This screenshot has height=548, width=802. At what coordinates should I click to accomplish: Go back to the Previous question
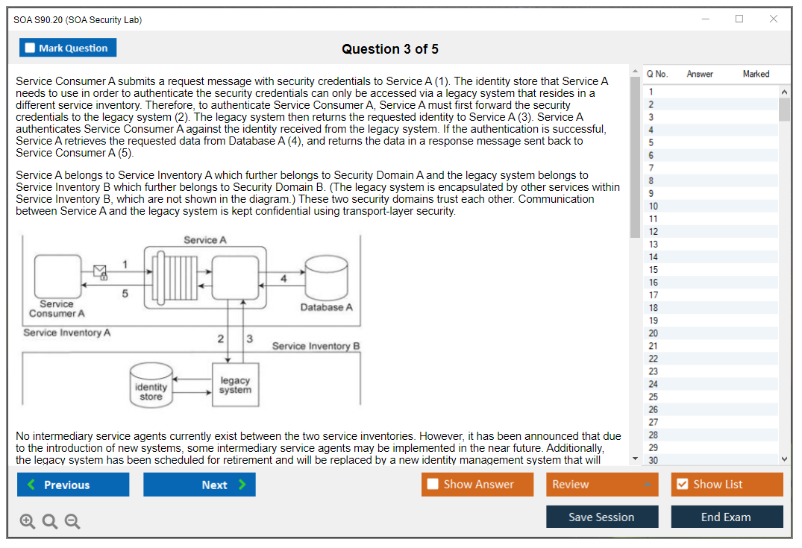coord(73,485)
